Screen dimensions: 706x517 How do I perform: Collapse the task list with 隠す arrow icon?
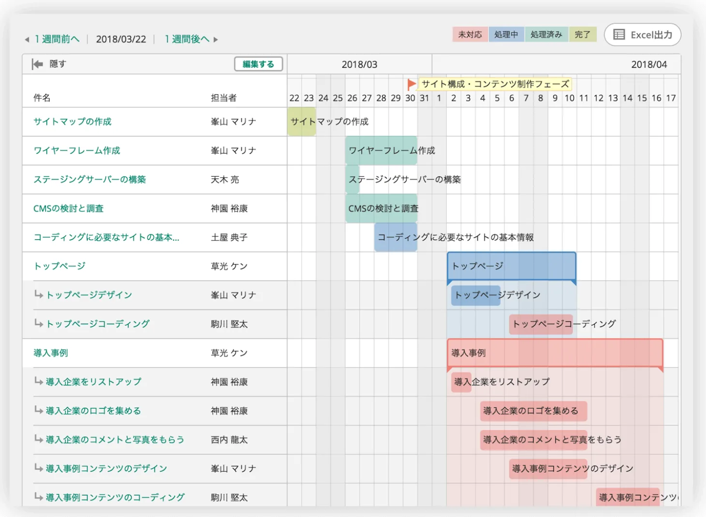click(37, 64)
